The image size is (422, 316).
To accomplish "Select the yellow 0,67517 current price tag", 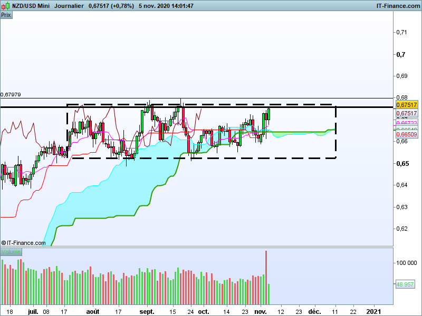I will click(407, 105).
